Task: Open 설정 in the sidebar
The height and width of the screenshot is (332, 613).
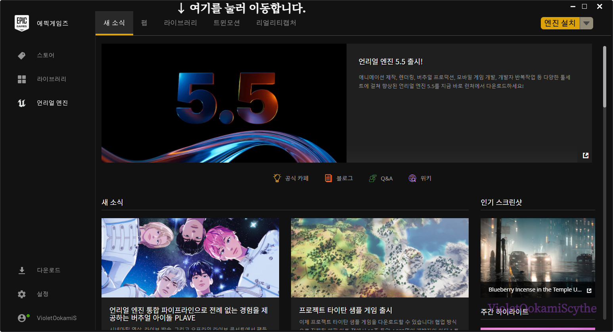Action: [x=43, y=294]
